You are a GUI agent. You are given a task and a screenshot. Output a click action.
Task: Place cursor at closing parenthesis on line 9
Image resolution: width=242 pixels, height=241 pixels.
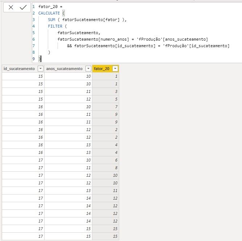point(39,59)
